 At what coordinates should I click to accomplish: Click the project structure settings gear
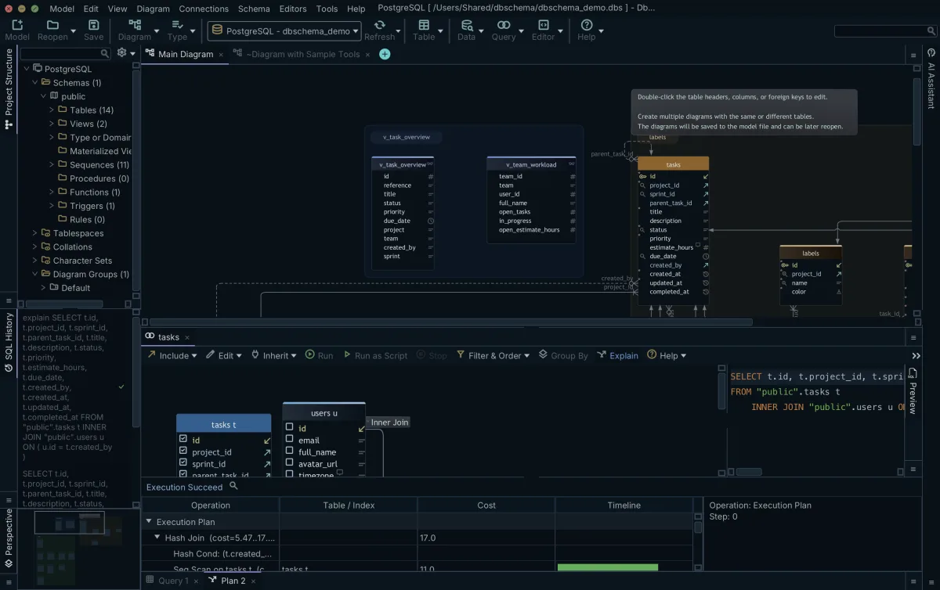(x=121, y=52)
